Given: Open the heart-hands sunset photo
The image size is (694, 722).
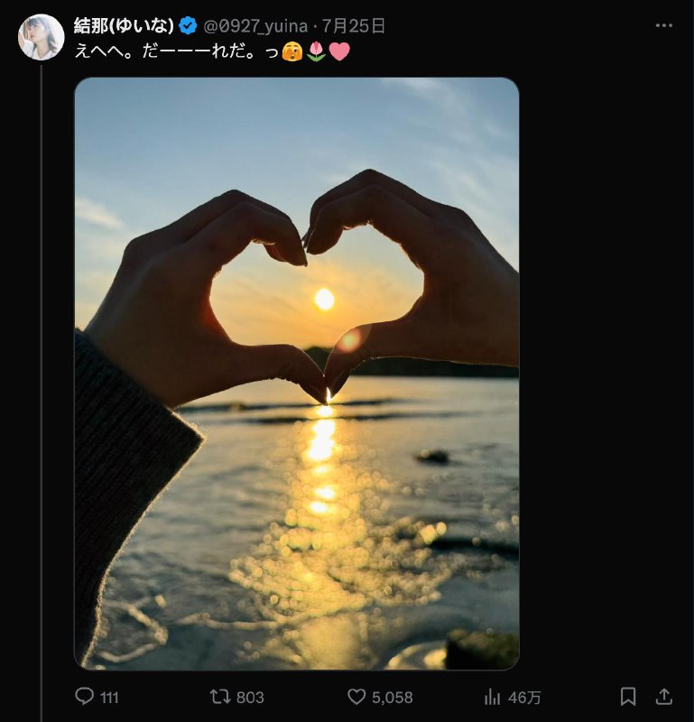Looking at the screenshot, I should pos(297,373).
